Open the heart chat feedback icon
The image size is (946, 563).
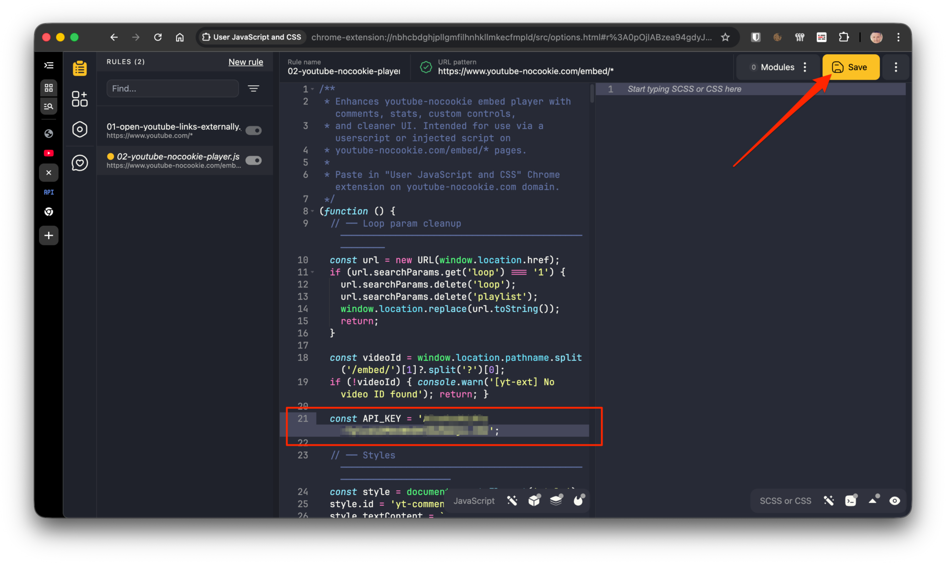[x=79, y=163]
